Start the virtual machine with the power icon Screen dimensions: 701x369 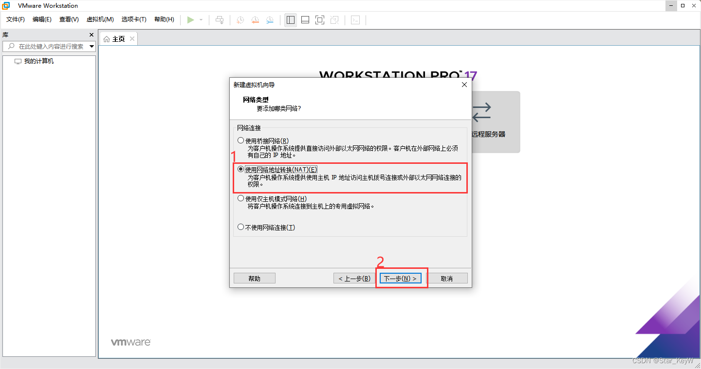(x=191, y=20)
